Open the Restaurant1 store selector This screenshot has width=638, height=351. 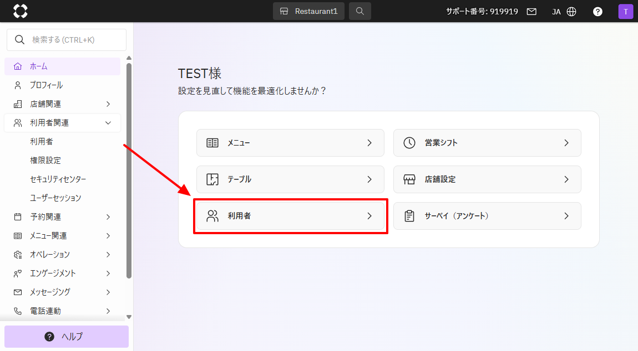coord(308,11)
